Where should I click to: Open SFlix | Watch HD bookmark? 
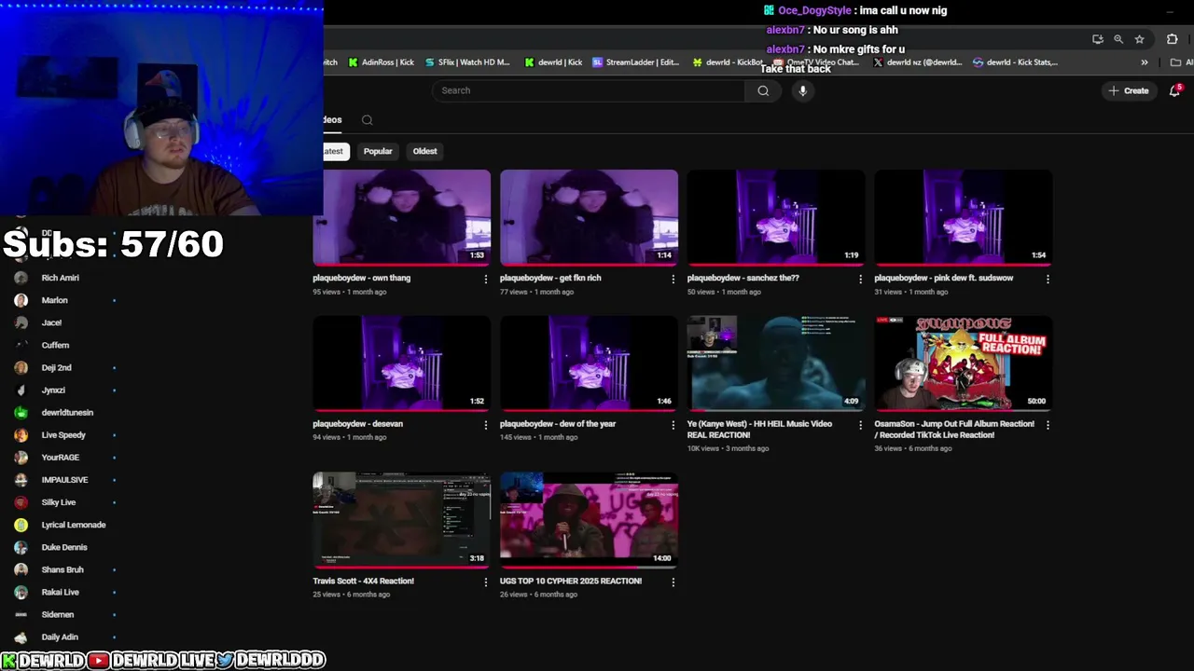467,62
